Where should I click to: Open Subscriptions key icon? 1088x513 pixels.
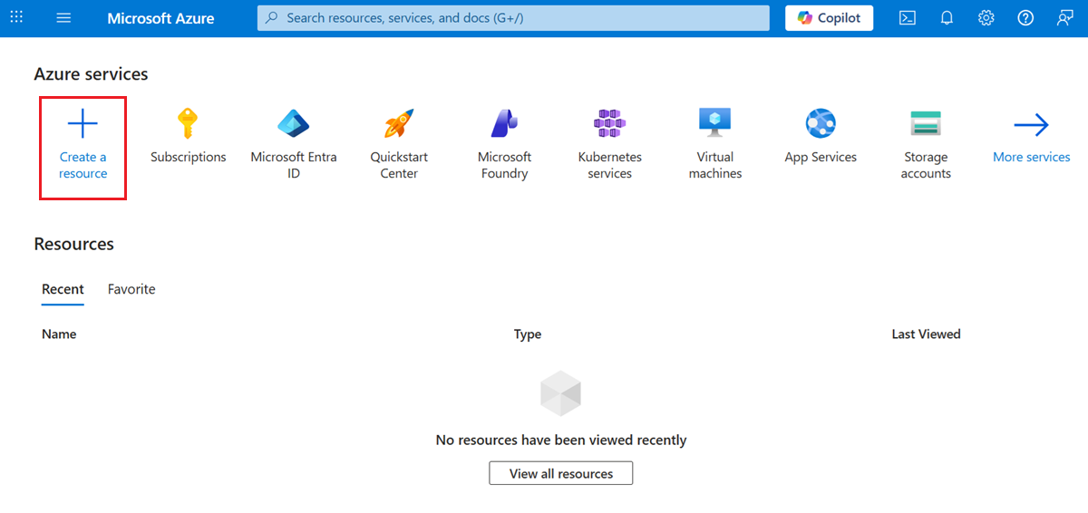click(x=188, y=123)
